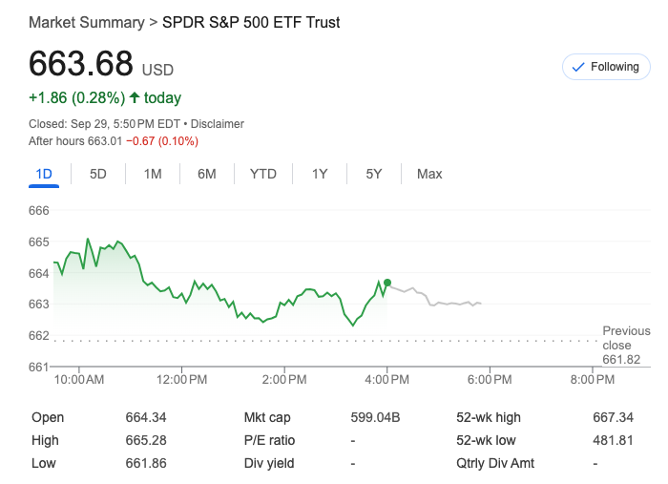The width and height of the screenshot is (668, 484).
Task: Click the Previous close 661.82 label
Action: click(x=625, y=346)
